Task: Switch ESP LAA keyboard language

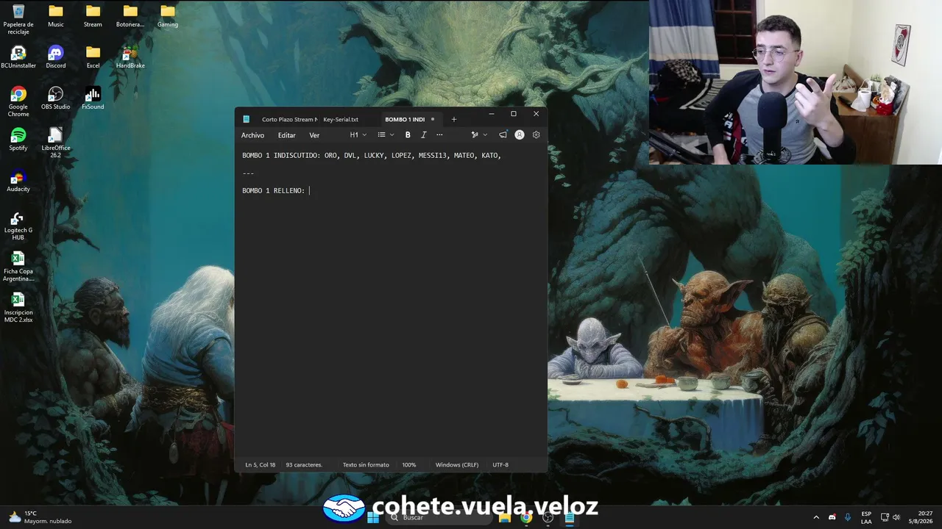Action: [x=866, y=517]
